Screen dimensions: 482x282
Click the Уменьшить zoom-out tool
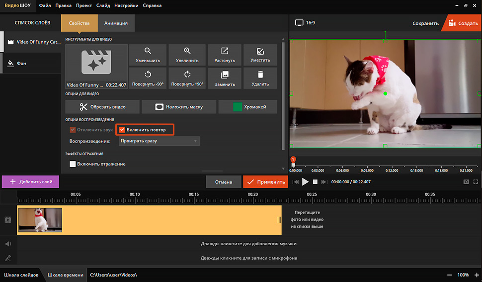click(x=147, y=55)
